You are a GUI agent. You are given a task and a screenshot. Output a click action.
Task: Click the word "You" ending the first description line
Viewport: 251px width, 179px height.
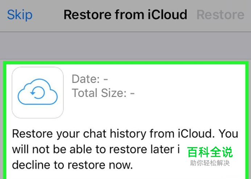pos(229,133)
